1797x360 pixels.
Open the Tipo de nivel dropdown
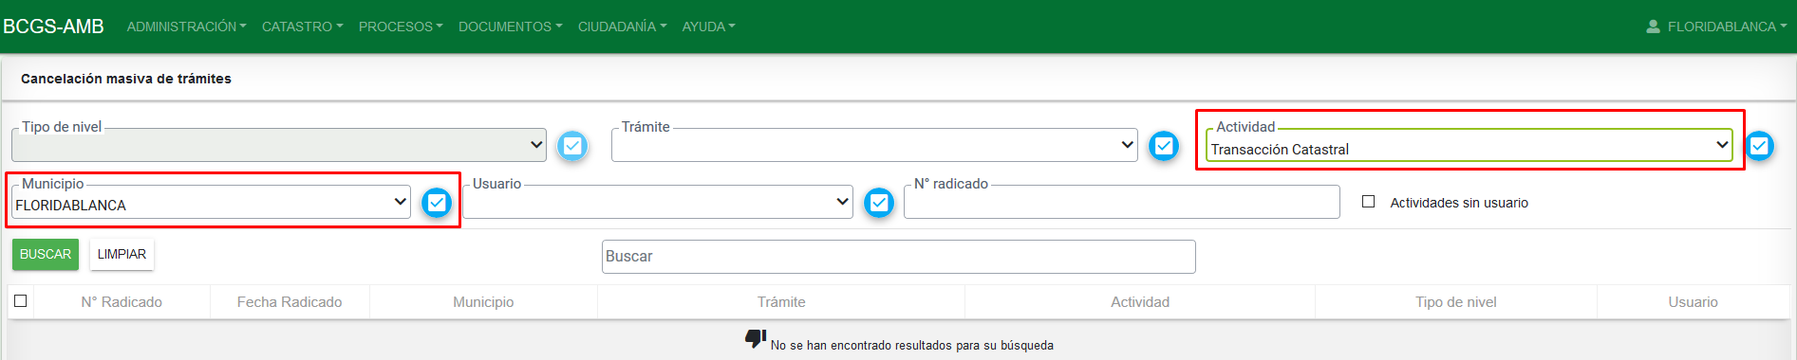pyautogui.click(x=279, y=145)
